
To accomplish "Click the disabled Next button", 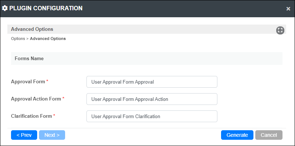I will [52, 135].
